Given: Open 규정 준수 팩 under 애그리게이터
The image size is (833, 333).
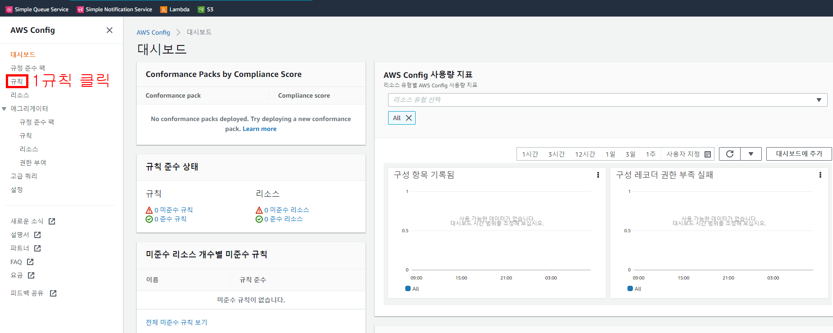Looking at the screenshot, I should click(x=37, y=122).
